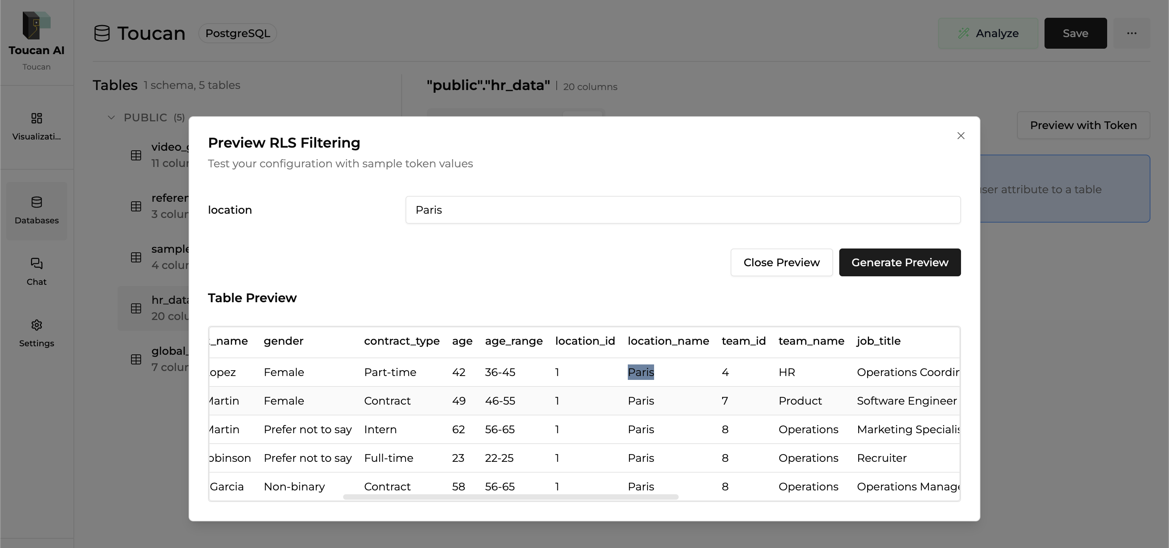Click the location input field containing Paris
1169x548 pixels.
[683, 209]
